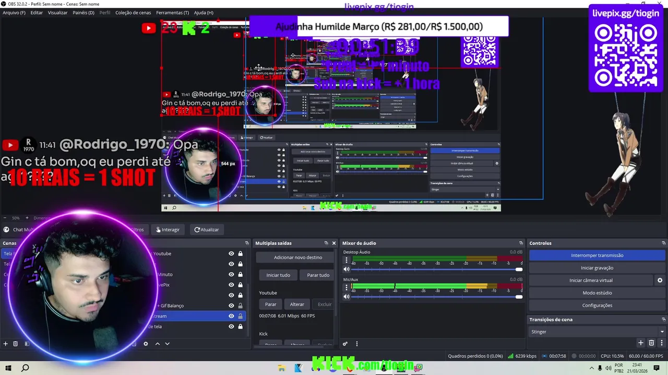This screenshot has height=375, width=668.
Task: Toggle visibility of the LivePix source
Action: pos(231,285)
